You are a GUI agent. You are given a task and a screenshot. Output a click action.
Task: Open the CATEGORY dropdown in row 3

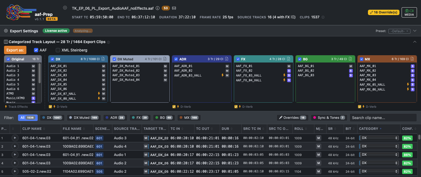click(379, 155)
